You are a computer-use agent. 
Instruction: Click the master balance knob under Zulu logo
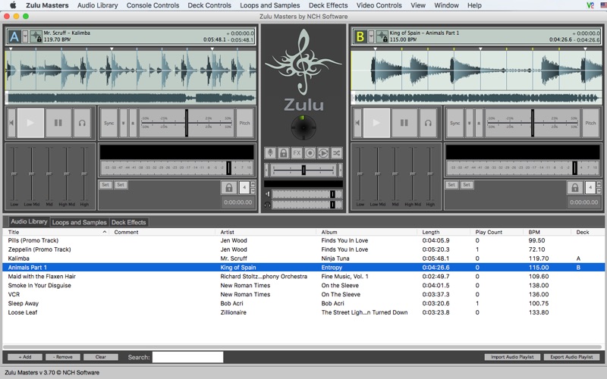(x=303, y=127)
